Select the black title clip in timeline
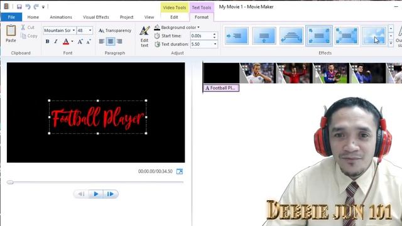This screenshot has width=402, height=226. pyautogui.click(x=221, y=73)
